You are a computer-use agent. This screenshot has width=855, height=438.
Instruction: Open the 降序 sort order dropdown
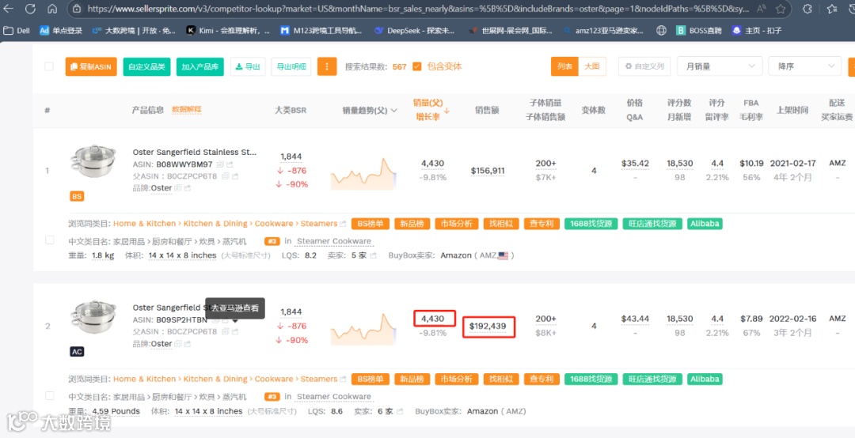[x=805, y=66]
